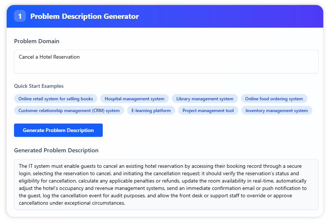Click the Problem Description Generator title
The image size is (330, 222).
[x=84, y=16]
